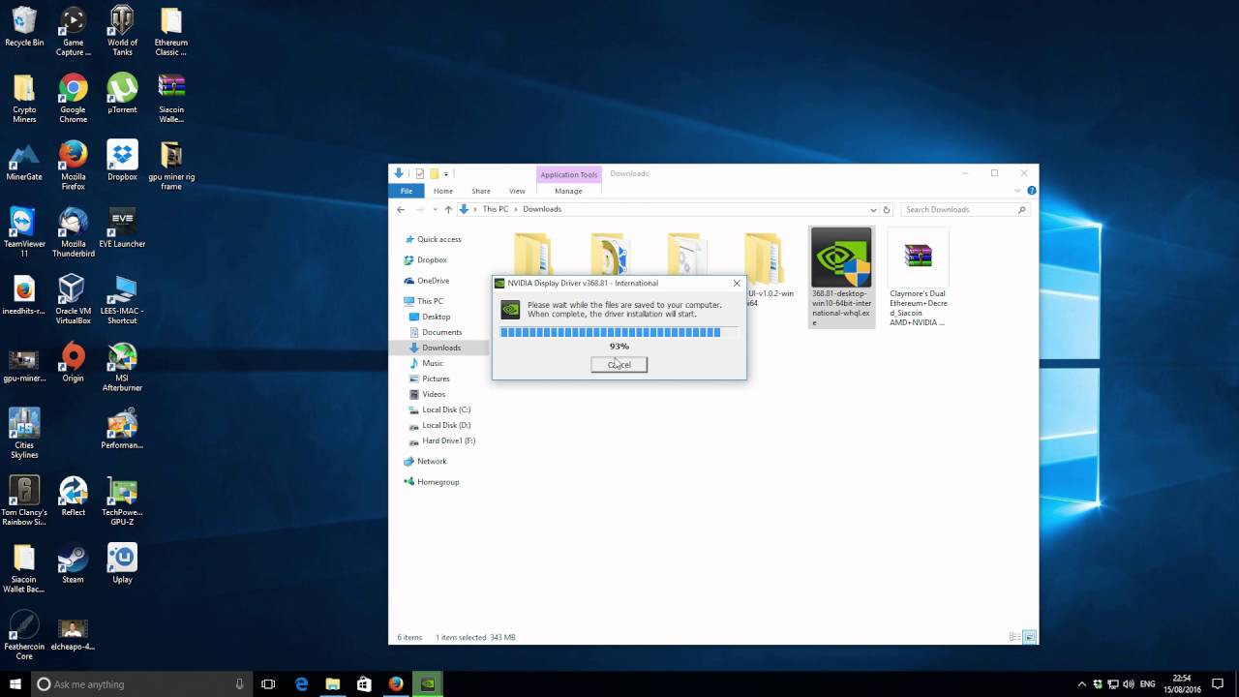Switch to the View ribbon tab
The image size is (1239, 697).
tap(517, 191)
